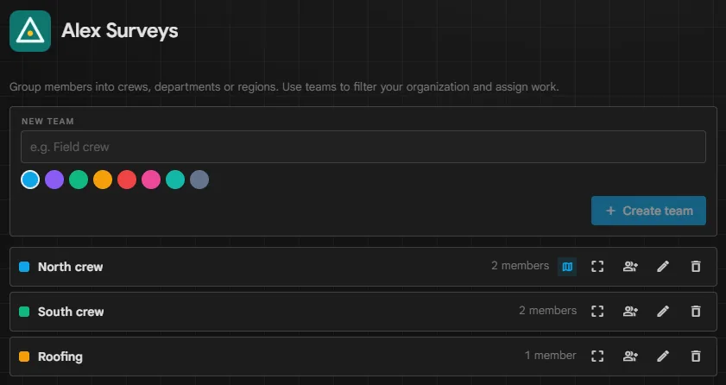Open South crew area frame icon
Image resolution: width=726 pixels, height=385 pixels.
pyautogui.click(x=597, y=312)
